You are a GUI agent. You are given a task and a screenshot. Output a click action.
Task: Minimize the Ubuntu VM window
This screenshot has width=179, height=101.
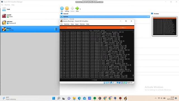coord(121,21)
